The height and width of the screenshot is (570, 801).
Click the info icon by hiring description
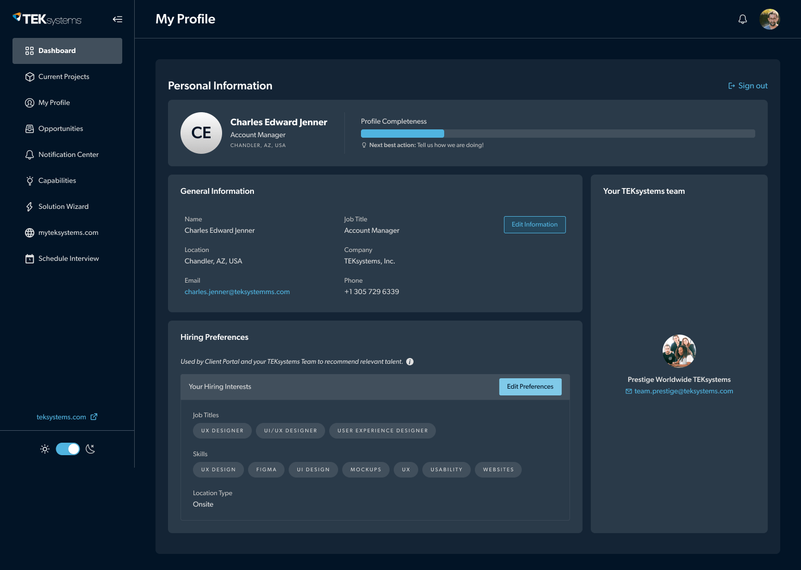[x=410, y=362]
